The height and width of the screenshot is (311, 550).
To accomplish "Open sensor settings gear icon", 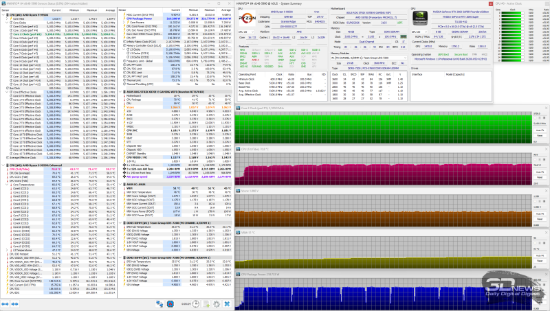I will click(217, 304).
